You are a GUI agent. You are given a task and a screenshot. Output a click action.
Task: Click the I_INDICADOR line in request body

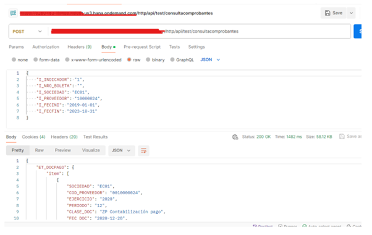(61, 80)
